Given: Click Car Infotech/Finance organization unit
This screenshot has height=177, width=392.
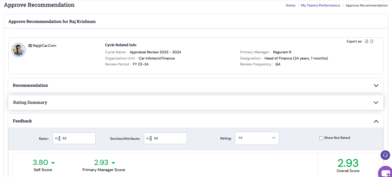Looking at the screenshot, I should [157, 58].
